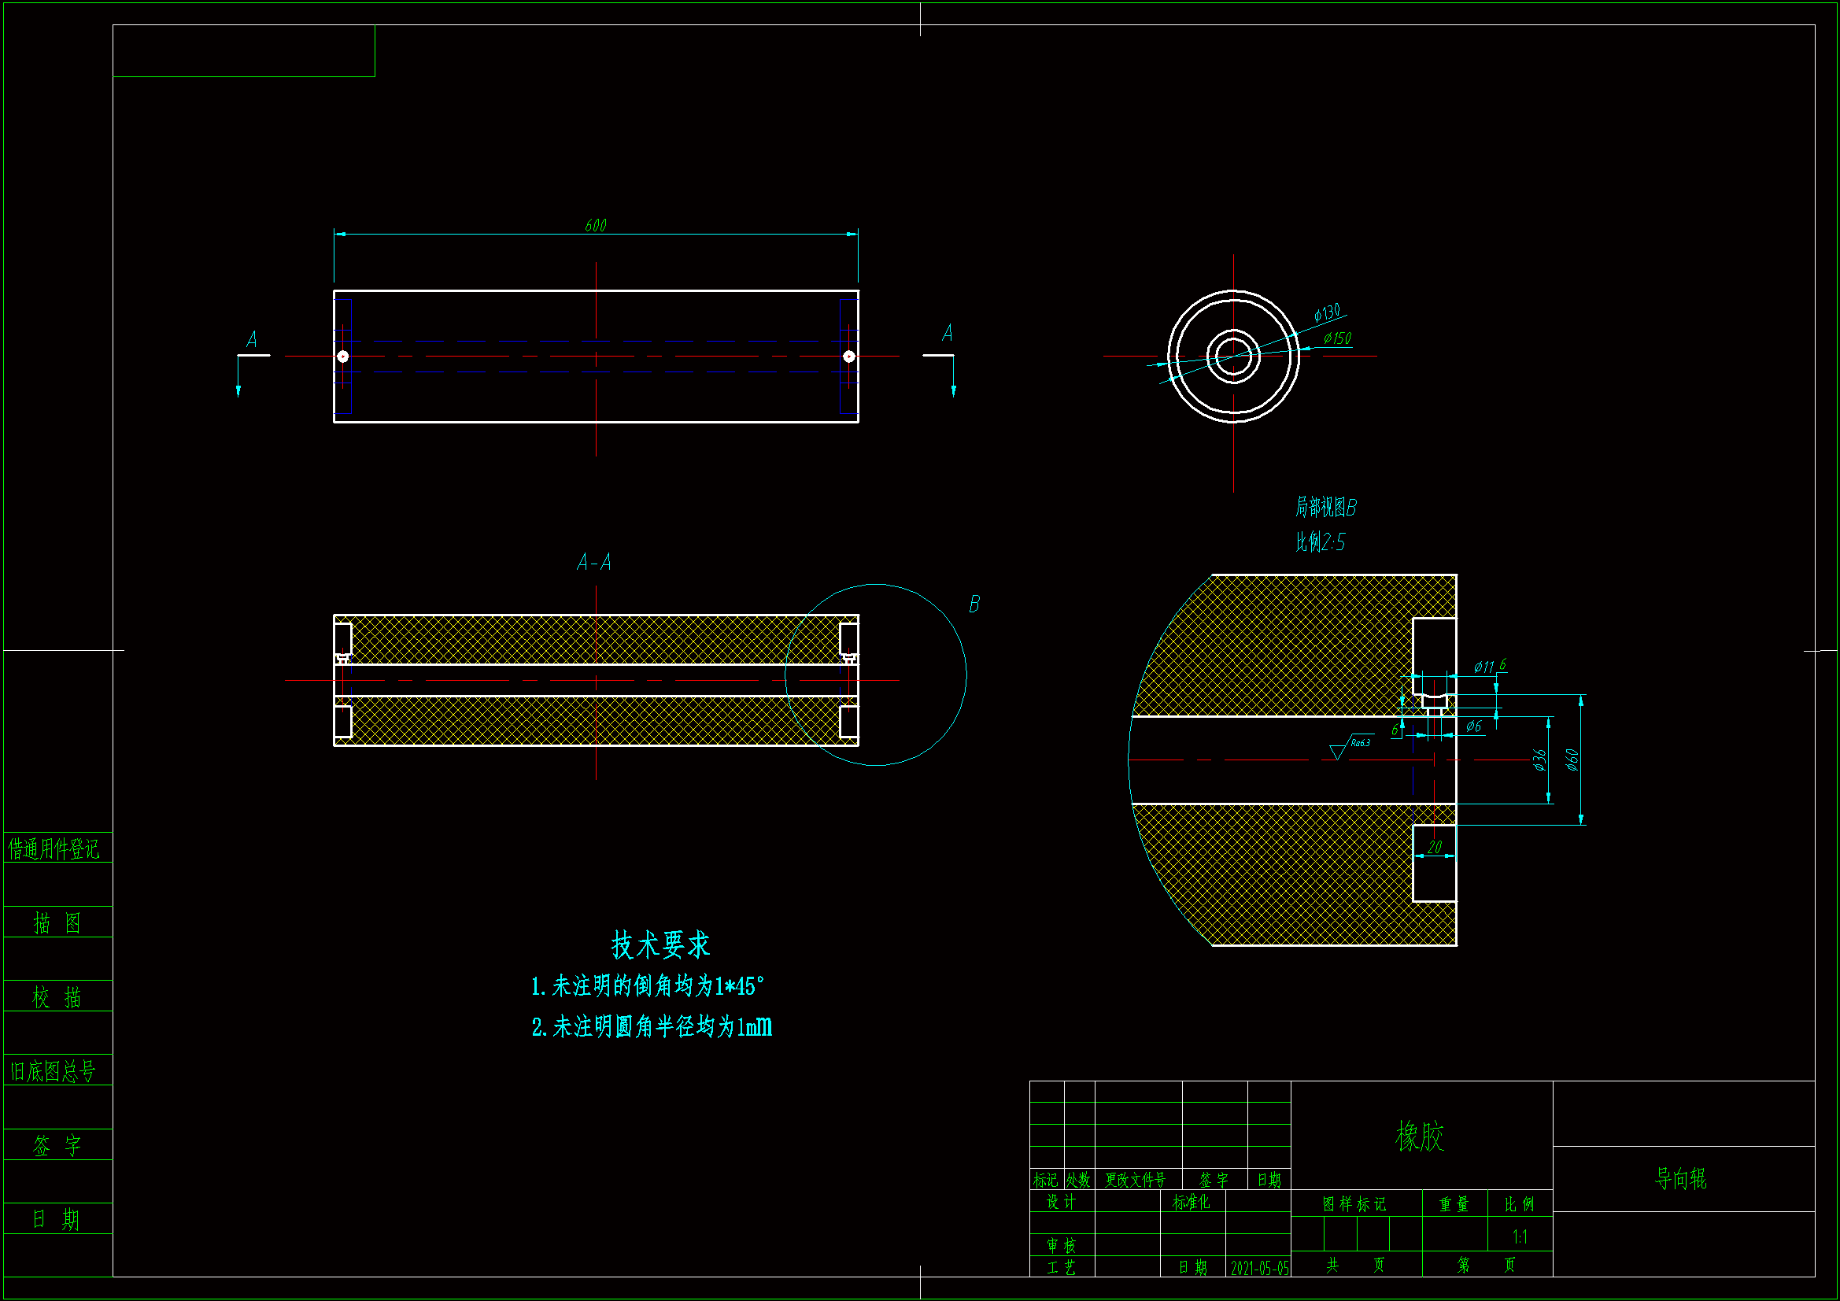Select the φ130 diameter dimension
Screen dimensions: 1840x1301
pos(1327,312)
